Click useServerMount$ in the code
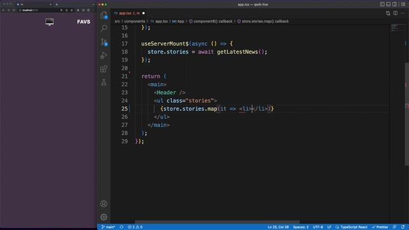The image size is (409, 230). 165,44
